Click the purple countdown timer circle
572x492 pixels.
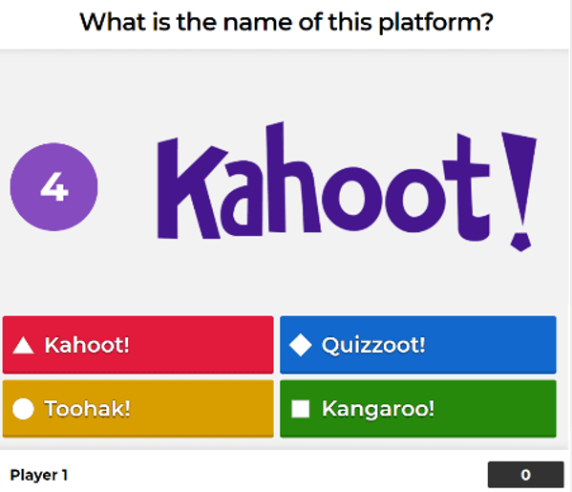(54, 187)
